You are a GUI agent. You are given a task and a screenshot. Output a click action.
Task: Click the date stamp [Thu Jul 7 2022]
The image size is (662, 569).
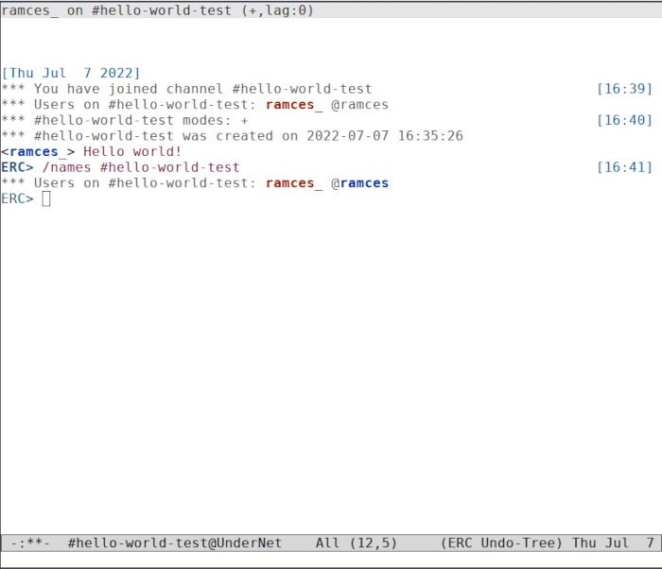click(x=71, y=73)
